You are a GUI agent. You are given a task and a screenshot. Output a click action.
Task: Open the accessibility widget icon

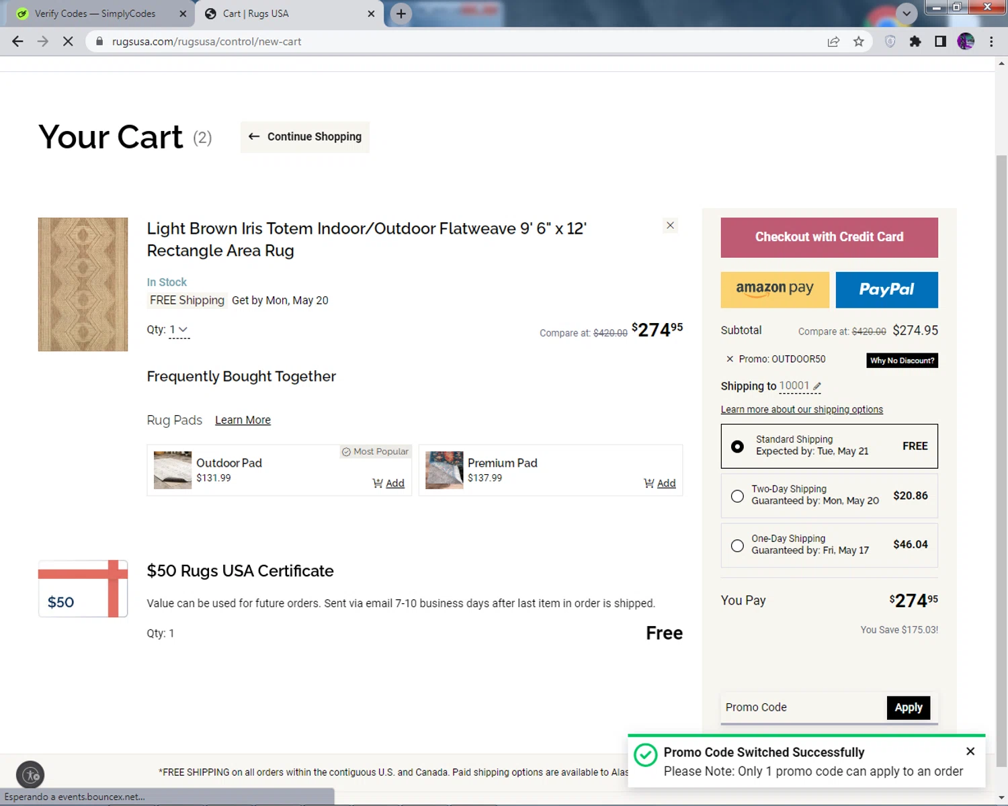point(30,775)
